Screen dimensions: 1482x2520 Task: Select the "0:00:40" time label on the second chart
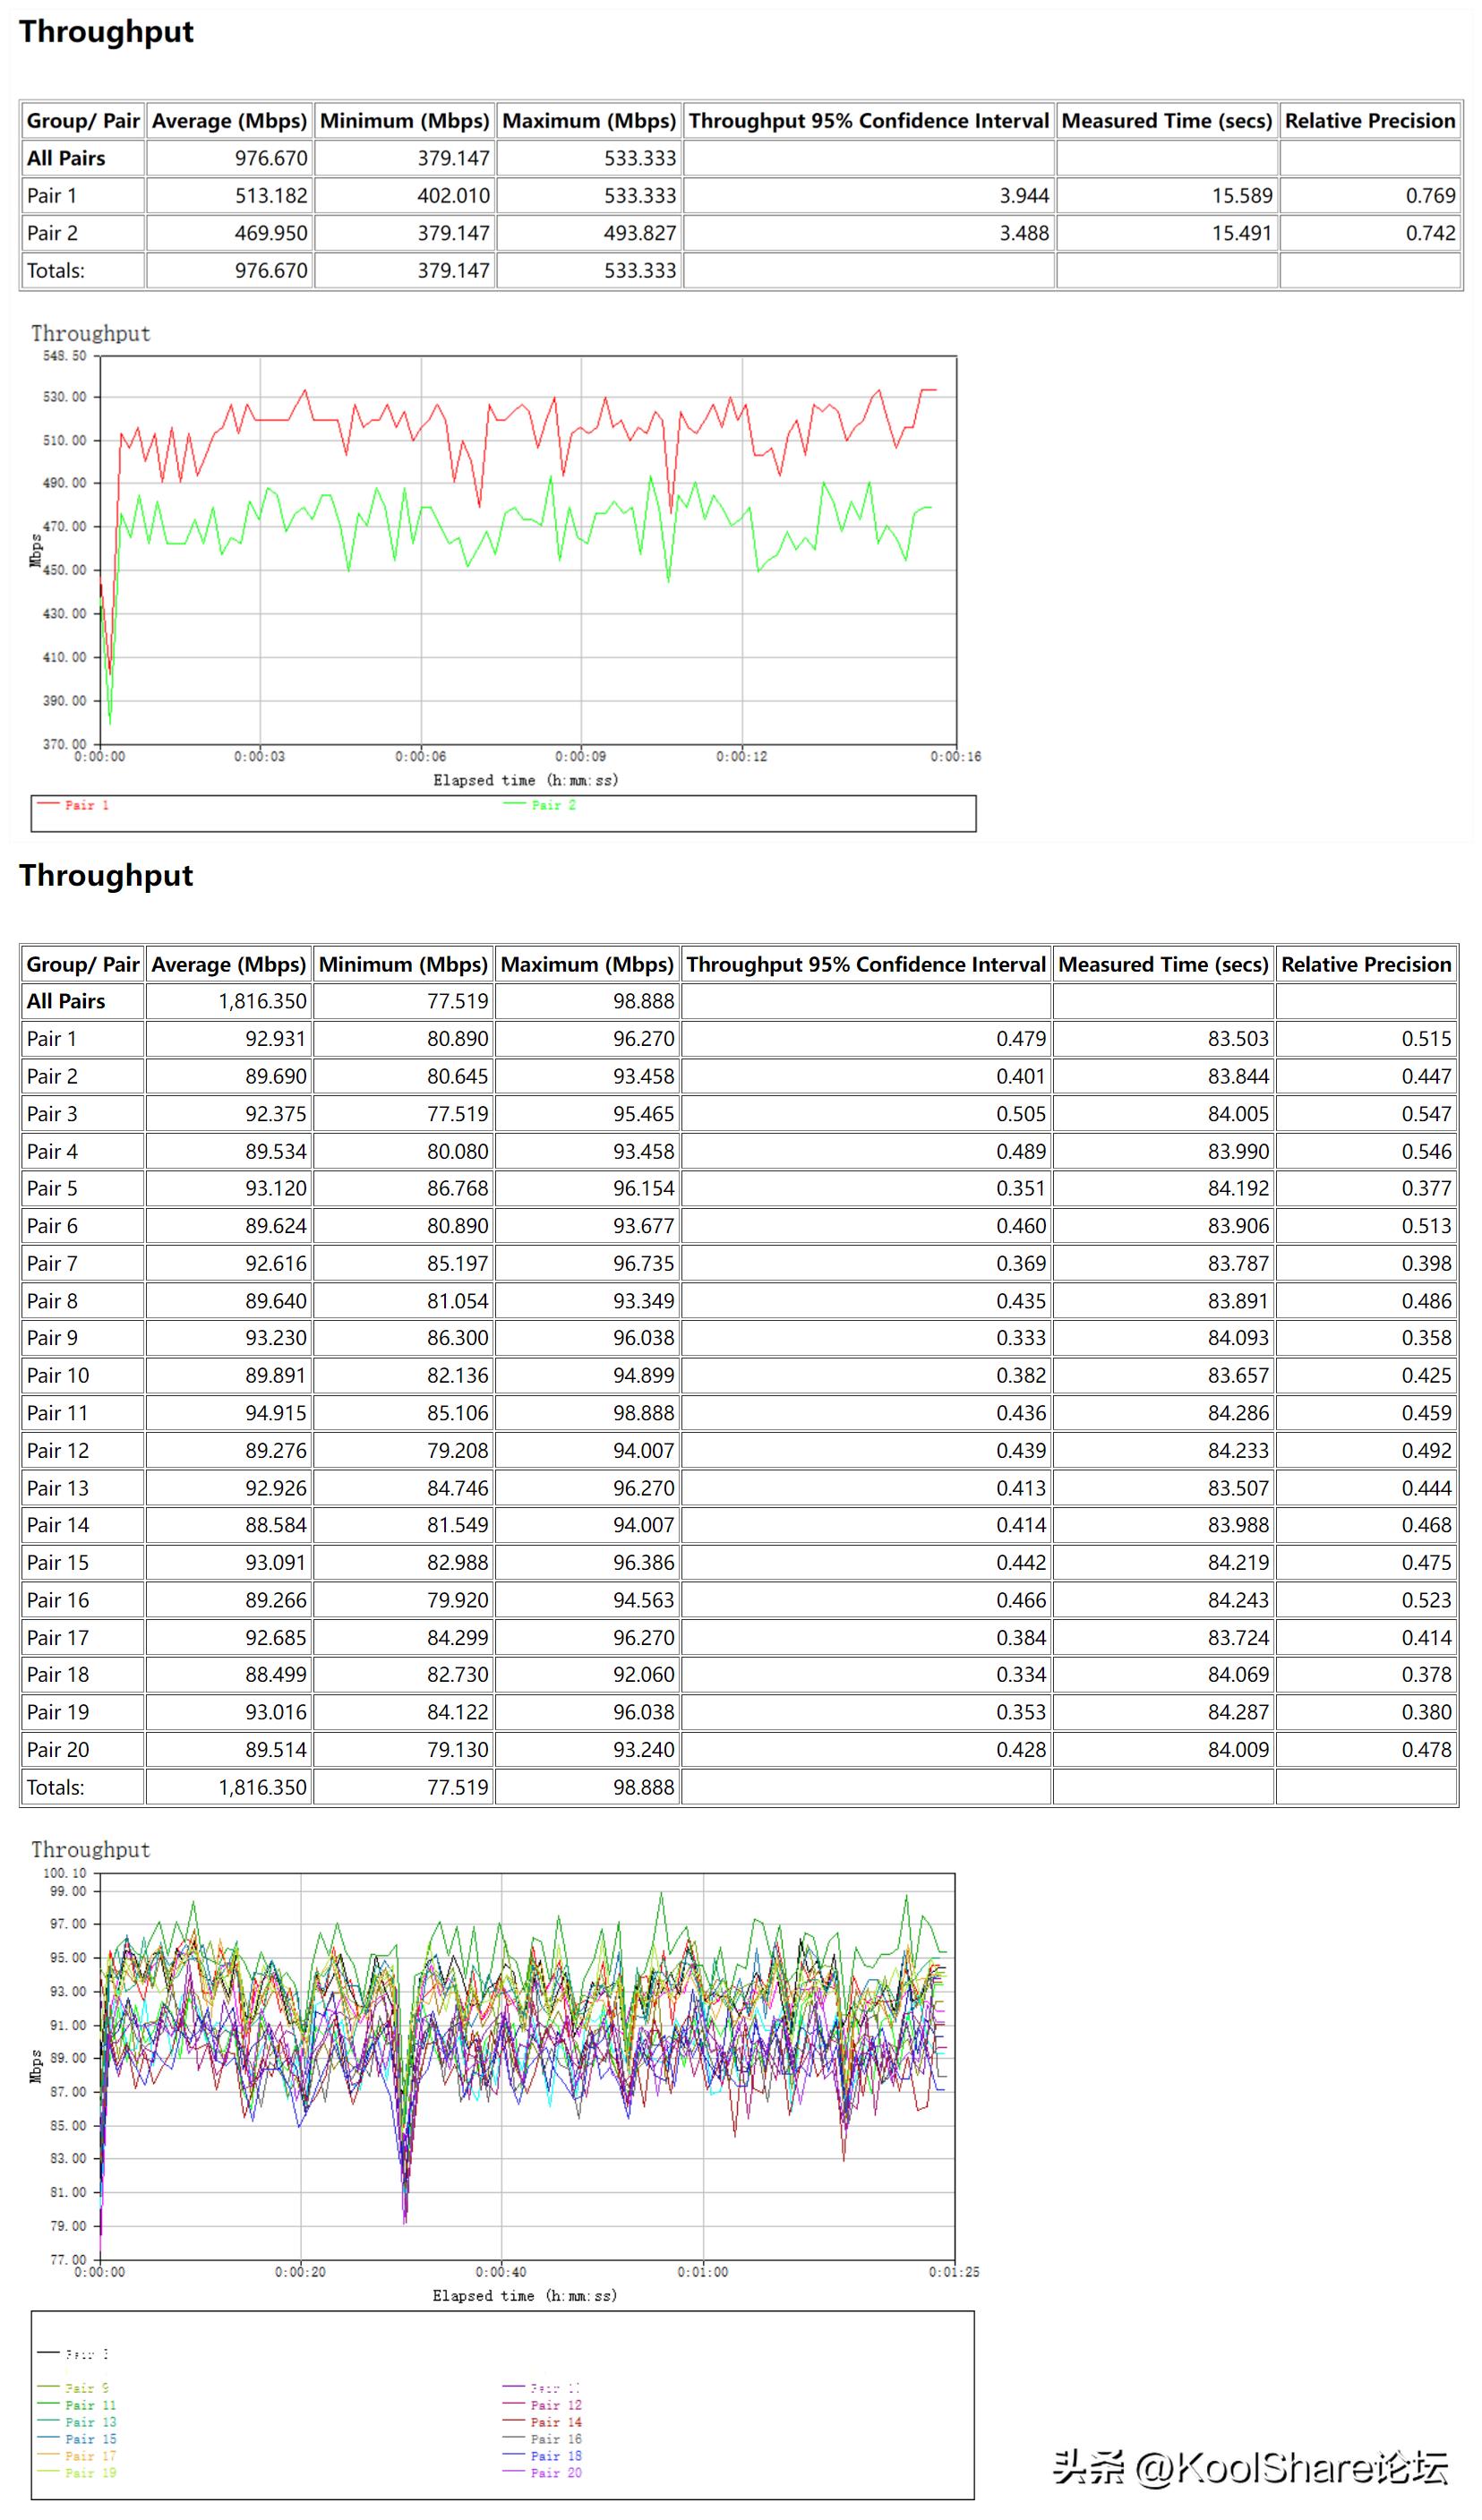tap(501, 2272)
